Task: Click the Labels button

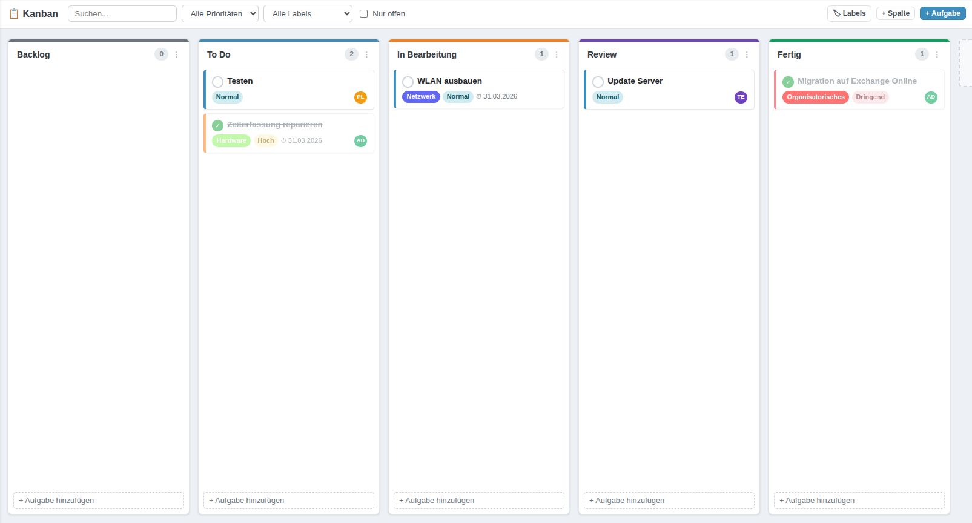Action: pyautogui.click(x=849, y=13)
